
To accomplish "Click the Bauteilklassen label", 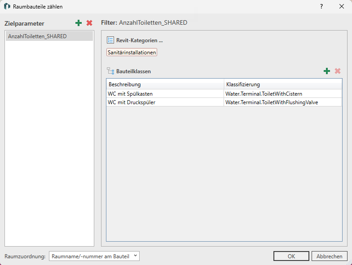I will (133, 71).
